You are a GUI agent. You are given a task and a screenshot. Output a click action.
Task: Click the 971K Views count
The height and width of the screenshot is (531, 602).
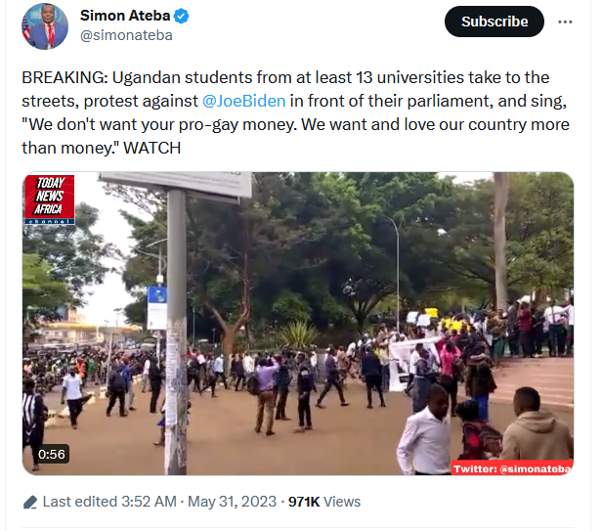pyautogui.click(x=324, y=502)
